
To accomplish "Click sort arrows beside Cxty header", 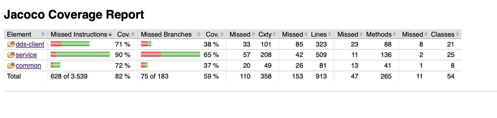I will (x=274, y=34).
